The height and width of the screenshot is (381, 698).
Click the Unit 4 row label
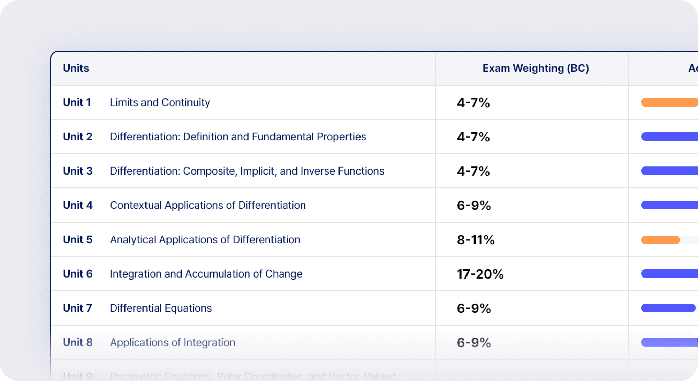pyautogui.click(x=78, y=205)
